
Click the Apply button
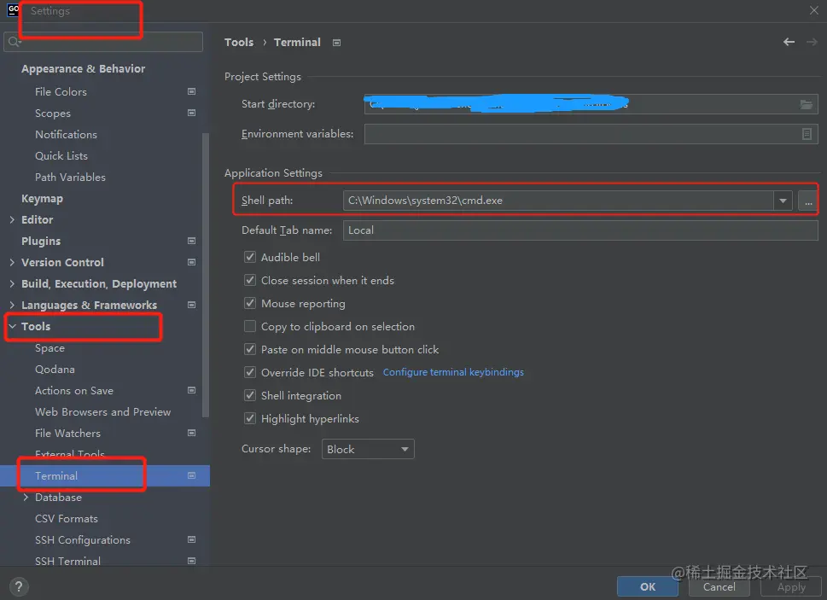point(791,587)
